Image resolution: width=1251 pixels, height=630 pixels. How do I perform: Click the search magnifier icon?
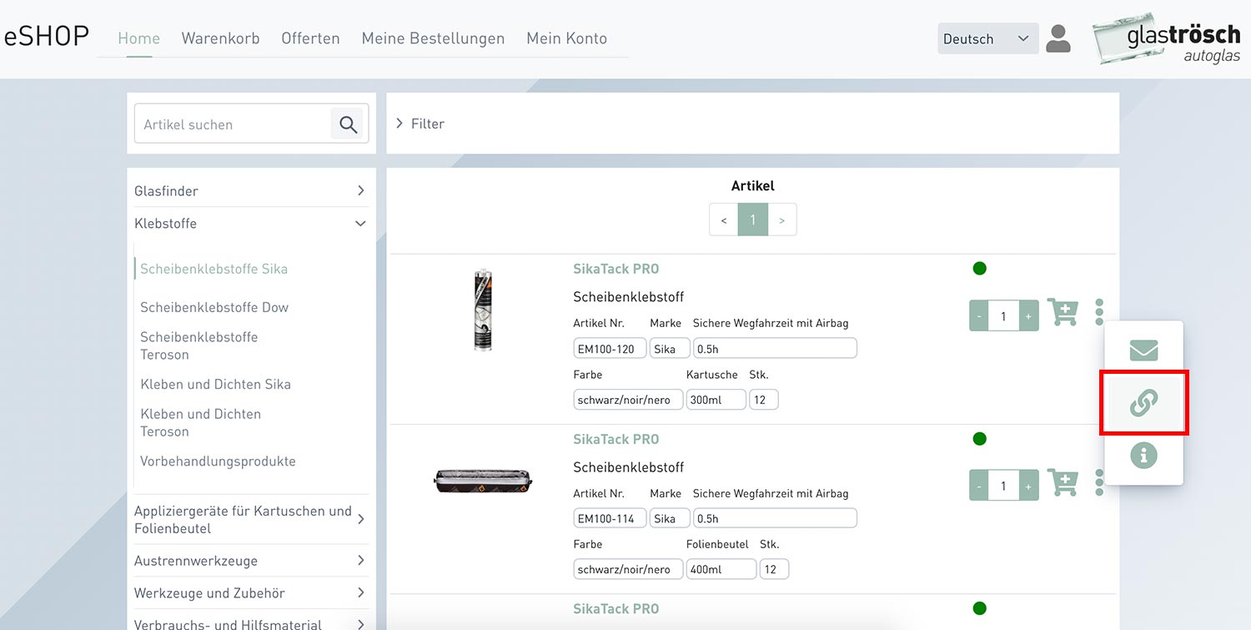point(349,124)
